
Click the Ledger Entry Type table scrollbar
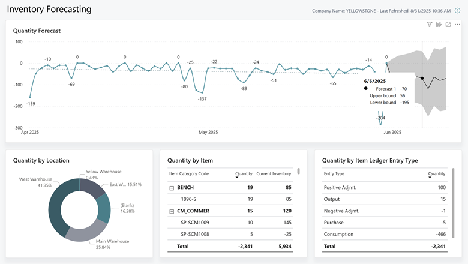point(452,192)
